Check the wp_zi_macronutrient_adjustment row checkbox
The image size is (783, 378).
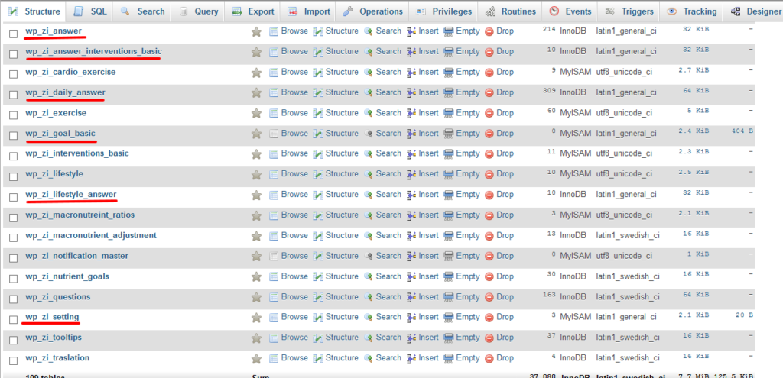[x=14, y=237]
